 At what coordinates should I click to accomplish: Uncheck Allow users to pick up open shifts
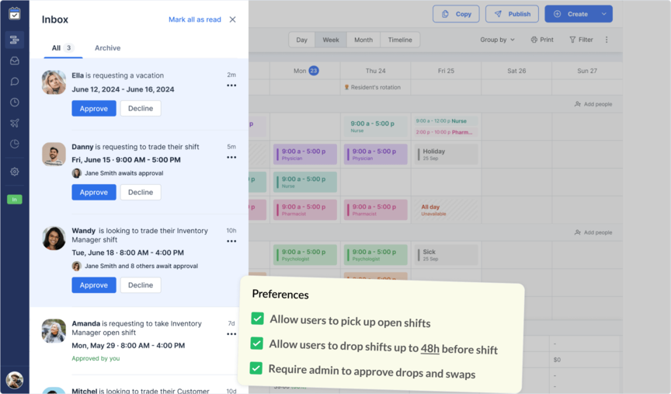click(258, 319)
